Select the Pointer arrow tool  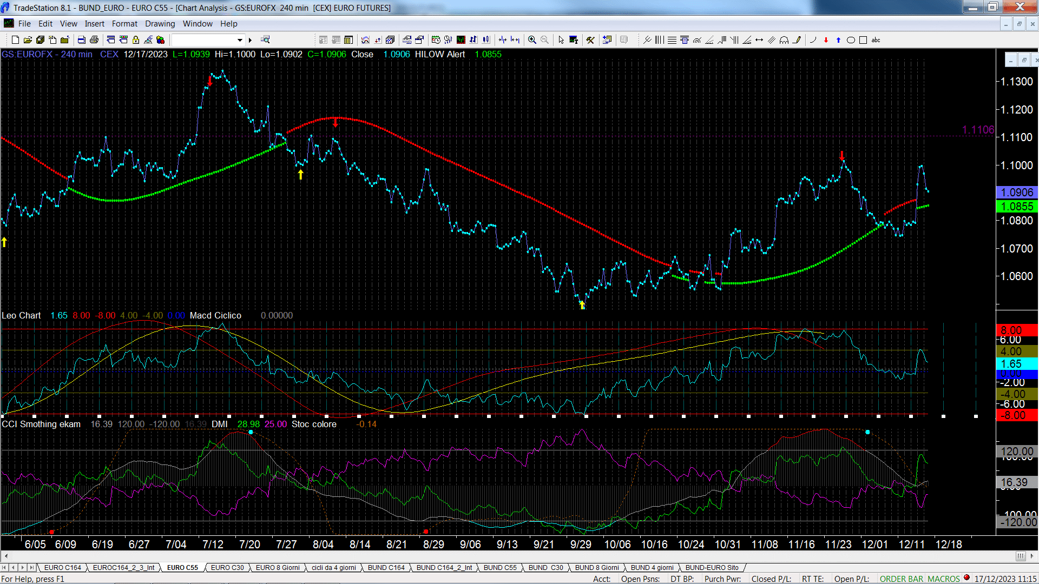coord(561,40)
